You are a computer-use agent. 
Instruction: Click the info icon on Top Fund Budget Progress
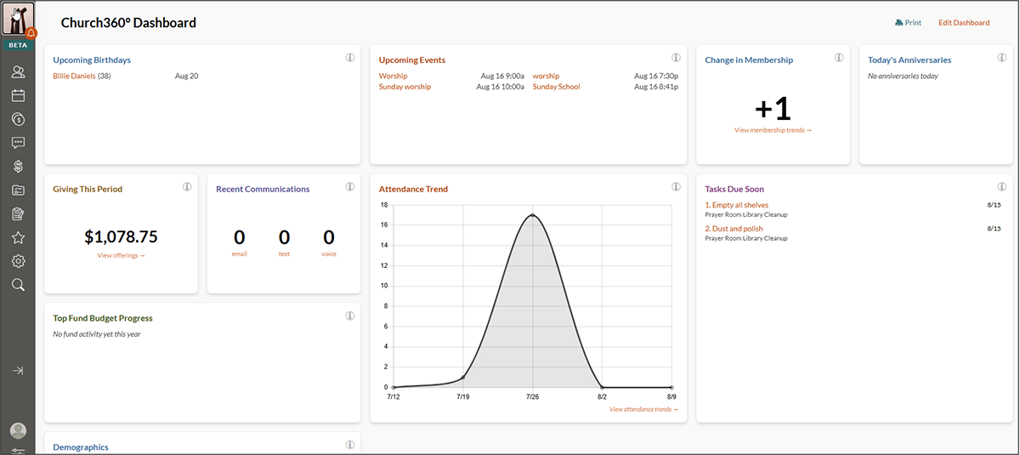click(349, 316)
